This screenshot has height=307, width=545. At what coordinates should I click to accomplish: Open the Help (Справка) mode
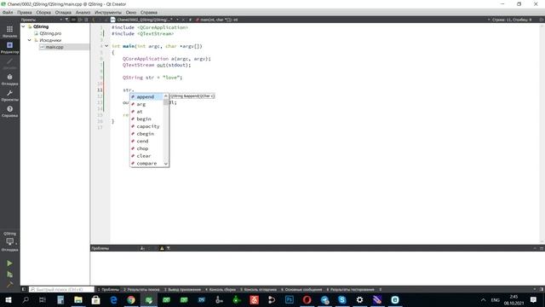[9, 112]
